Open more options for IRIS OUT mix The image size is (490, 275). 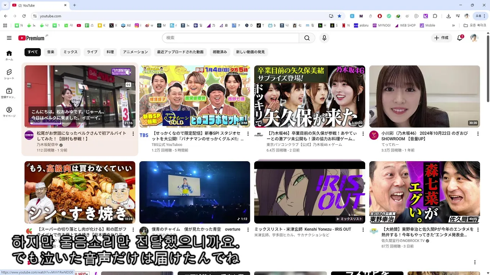point(363,230)
